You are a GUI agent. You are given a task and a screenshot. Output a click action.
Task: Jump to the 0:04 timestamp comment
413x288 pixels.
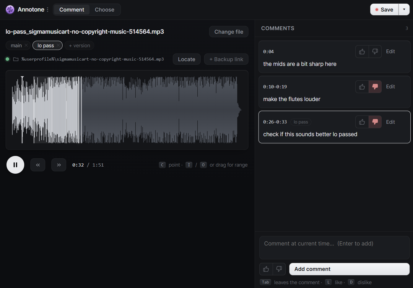269,52
